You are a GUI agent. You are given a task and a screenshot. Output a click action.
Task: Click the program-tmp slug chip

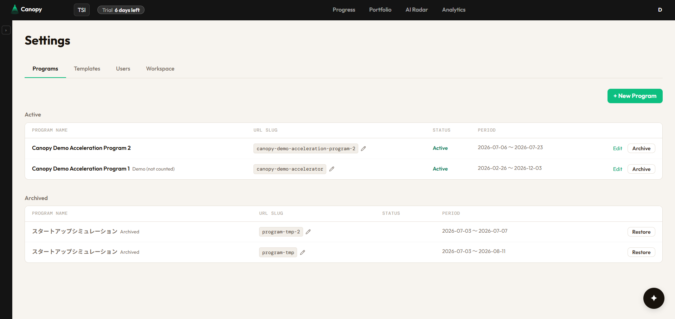278,252
